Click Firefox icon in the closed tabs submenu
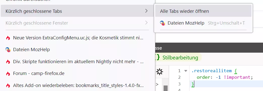 coord(163,23)
